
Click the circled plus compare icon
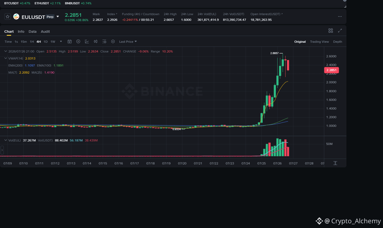coord(78,41)
